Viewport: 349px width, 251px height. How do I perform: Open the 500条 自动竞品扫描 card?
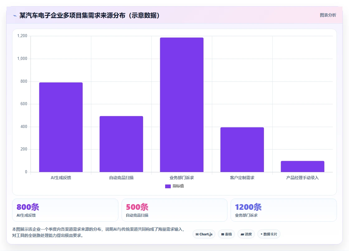174,210
